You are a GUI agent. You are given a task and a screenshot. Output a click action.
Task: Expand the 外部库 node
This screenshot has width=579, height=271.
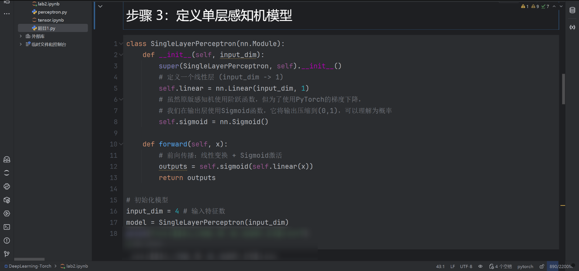[21, 36]
